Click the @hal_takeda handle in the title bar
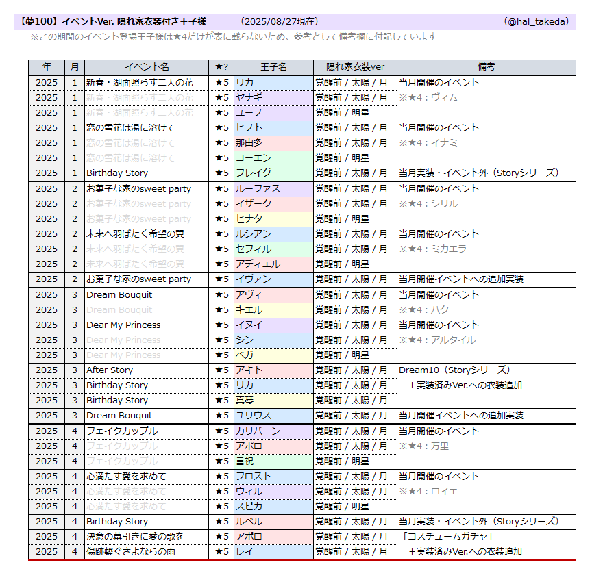Screen dimensions: 603x582 pyautogui.click(x=536, y=22)
